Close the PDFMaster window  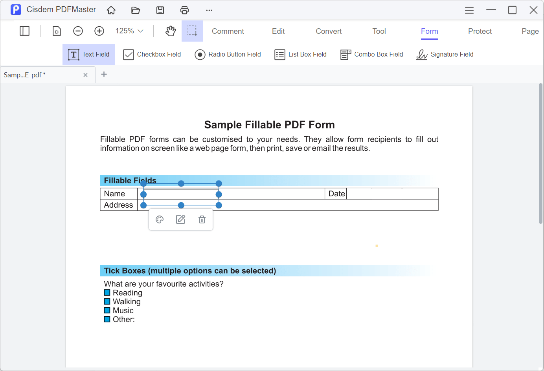(x=533, y=10)
